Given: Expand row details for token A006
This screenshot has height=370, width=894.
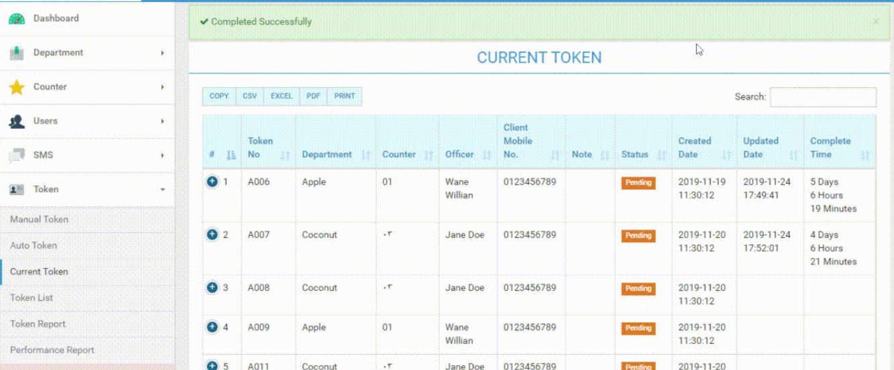Looking at the screenshot, I should [x=212, y=182].
